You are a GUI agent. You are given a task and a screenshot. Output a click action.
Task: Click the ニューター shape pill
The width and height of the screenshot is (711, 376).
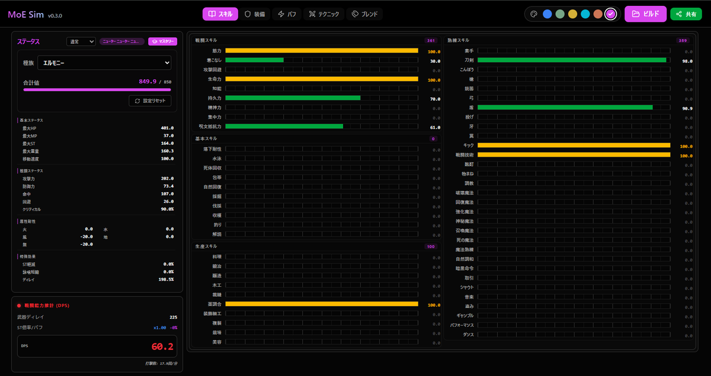(x=123, y=41)
